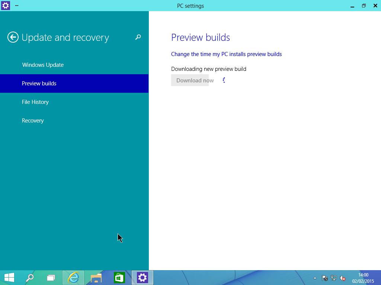The image size is (381, 285).
Task: Select Windows Update in sidebar
Action: [x=74, y=65]
